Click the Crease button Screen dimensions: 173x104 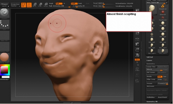point(151,83)
